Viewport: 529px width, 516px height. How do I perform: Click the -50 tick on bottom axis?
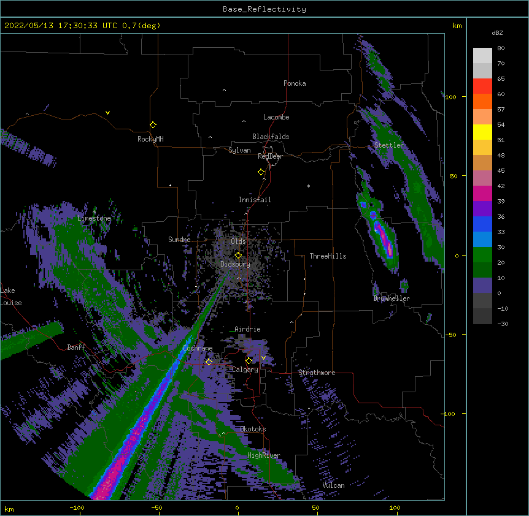(156, 508)
